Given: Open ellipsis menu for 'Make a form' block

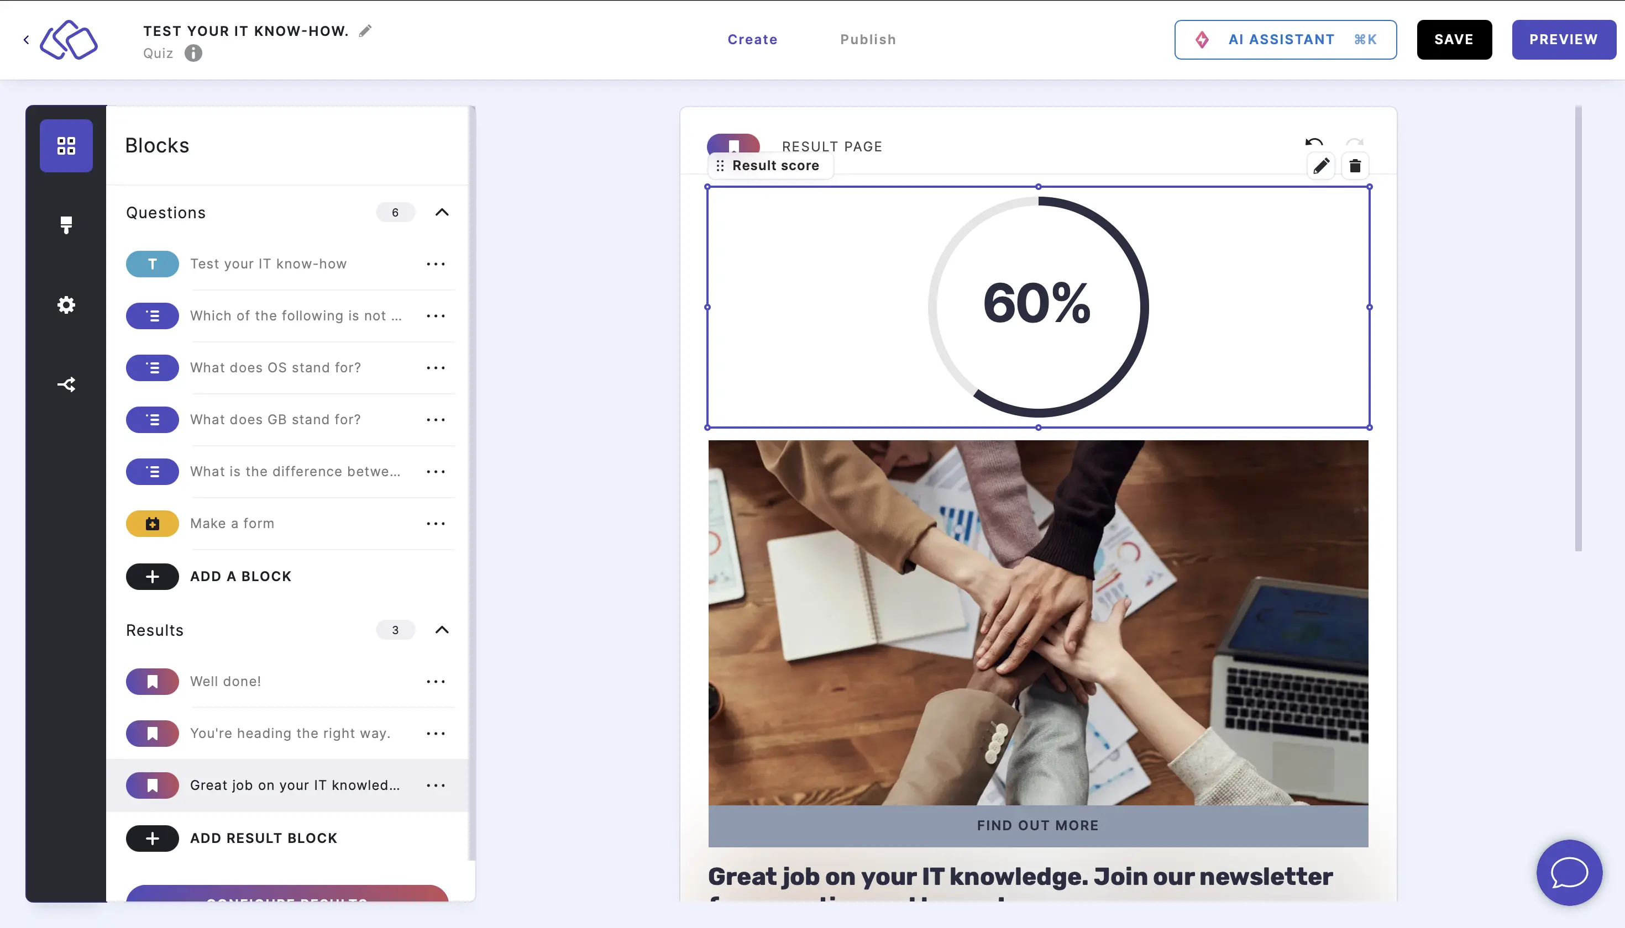Looking at the screenshot, I should tap(436, 523).
